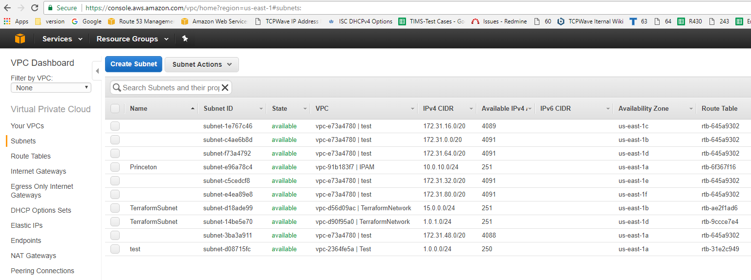This screenshot has width=751, height=280.
Task: Open Subnets in the sidebar
Action: [x=23, y=141]
